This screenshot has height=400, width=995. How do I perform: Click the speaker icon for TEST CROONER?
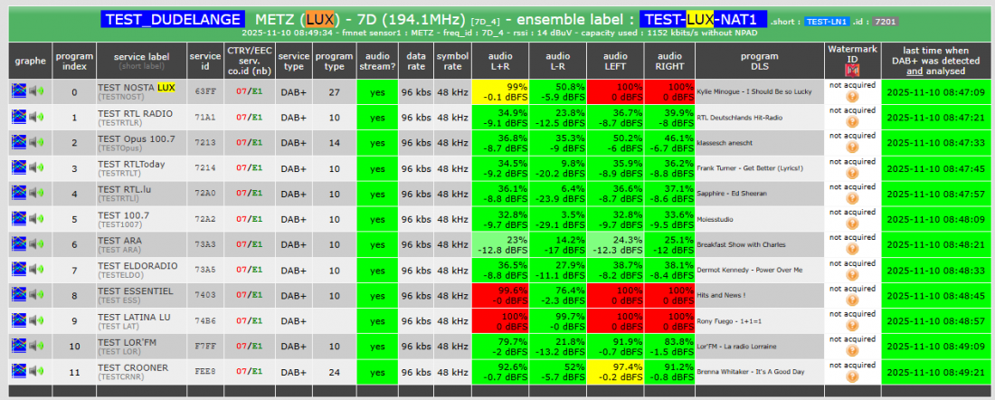tap(38, 371)
